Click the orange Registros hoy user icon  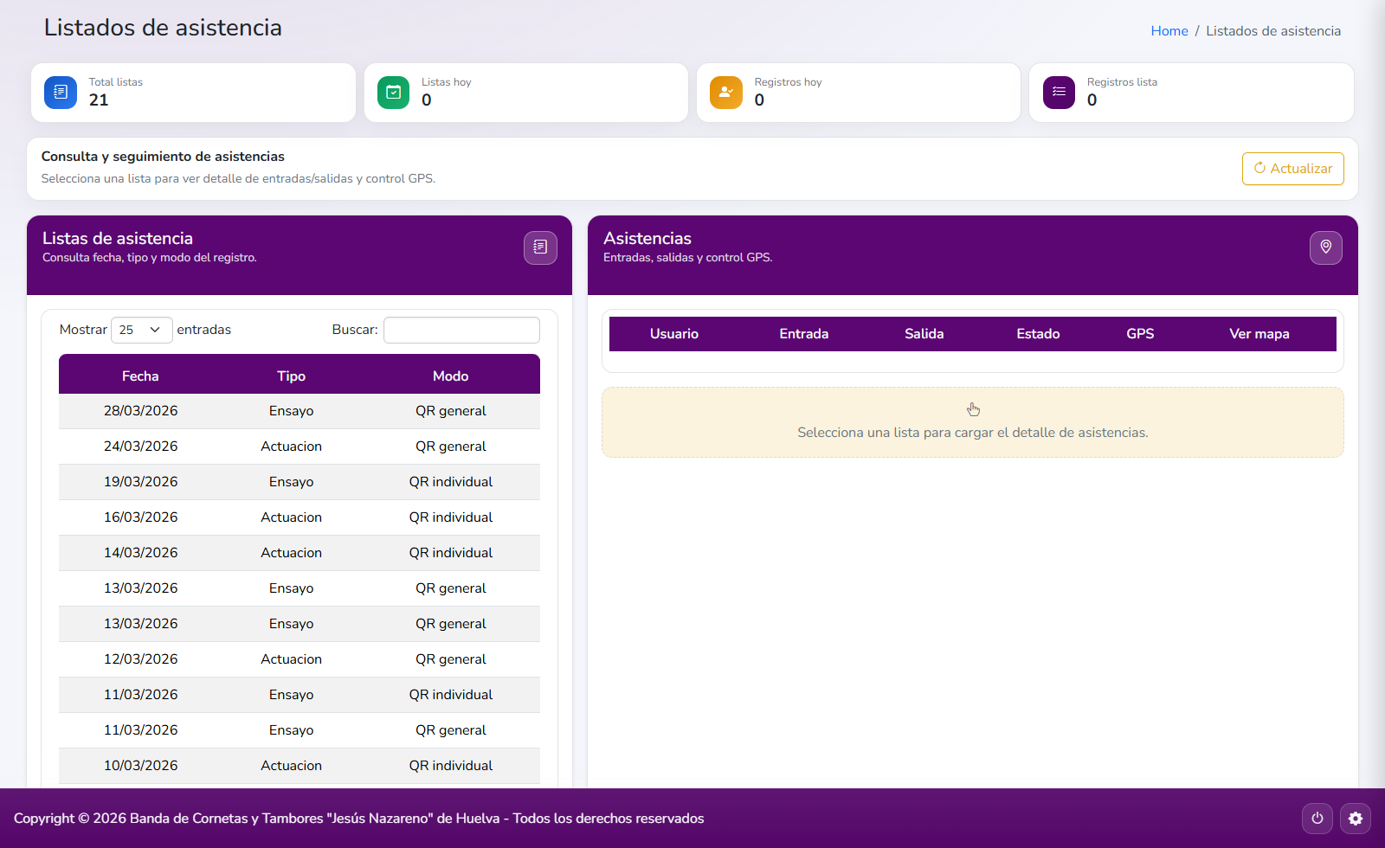(725, 93)
